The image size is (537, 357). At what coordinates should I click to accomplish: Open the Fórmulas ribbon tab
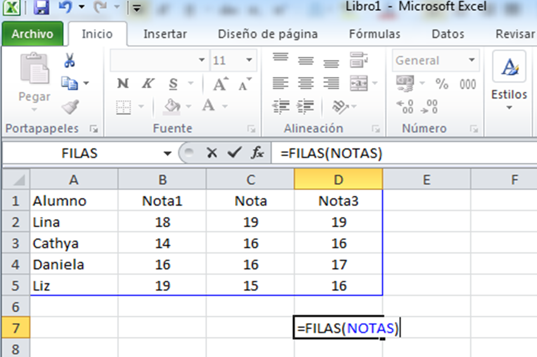[374, 34]
